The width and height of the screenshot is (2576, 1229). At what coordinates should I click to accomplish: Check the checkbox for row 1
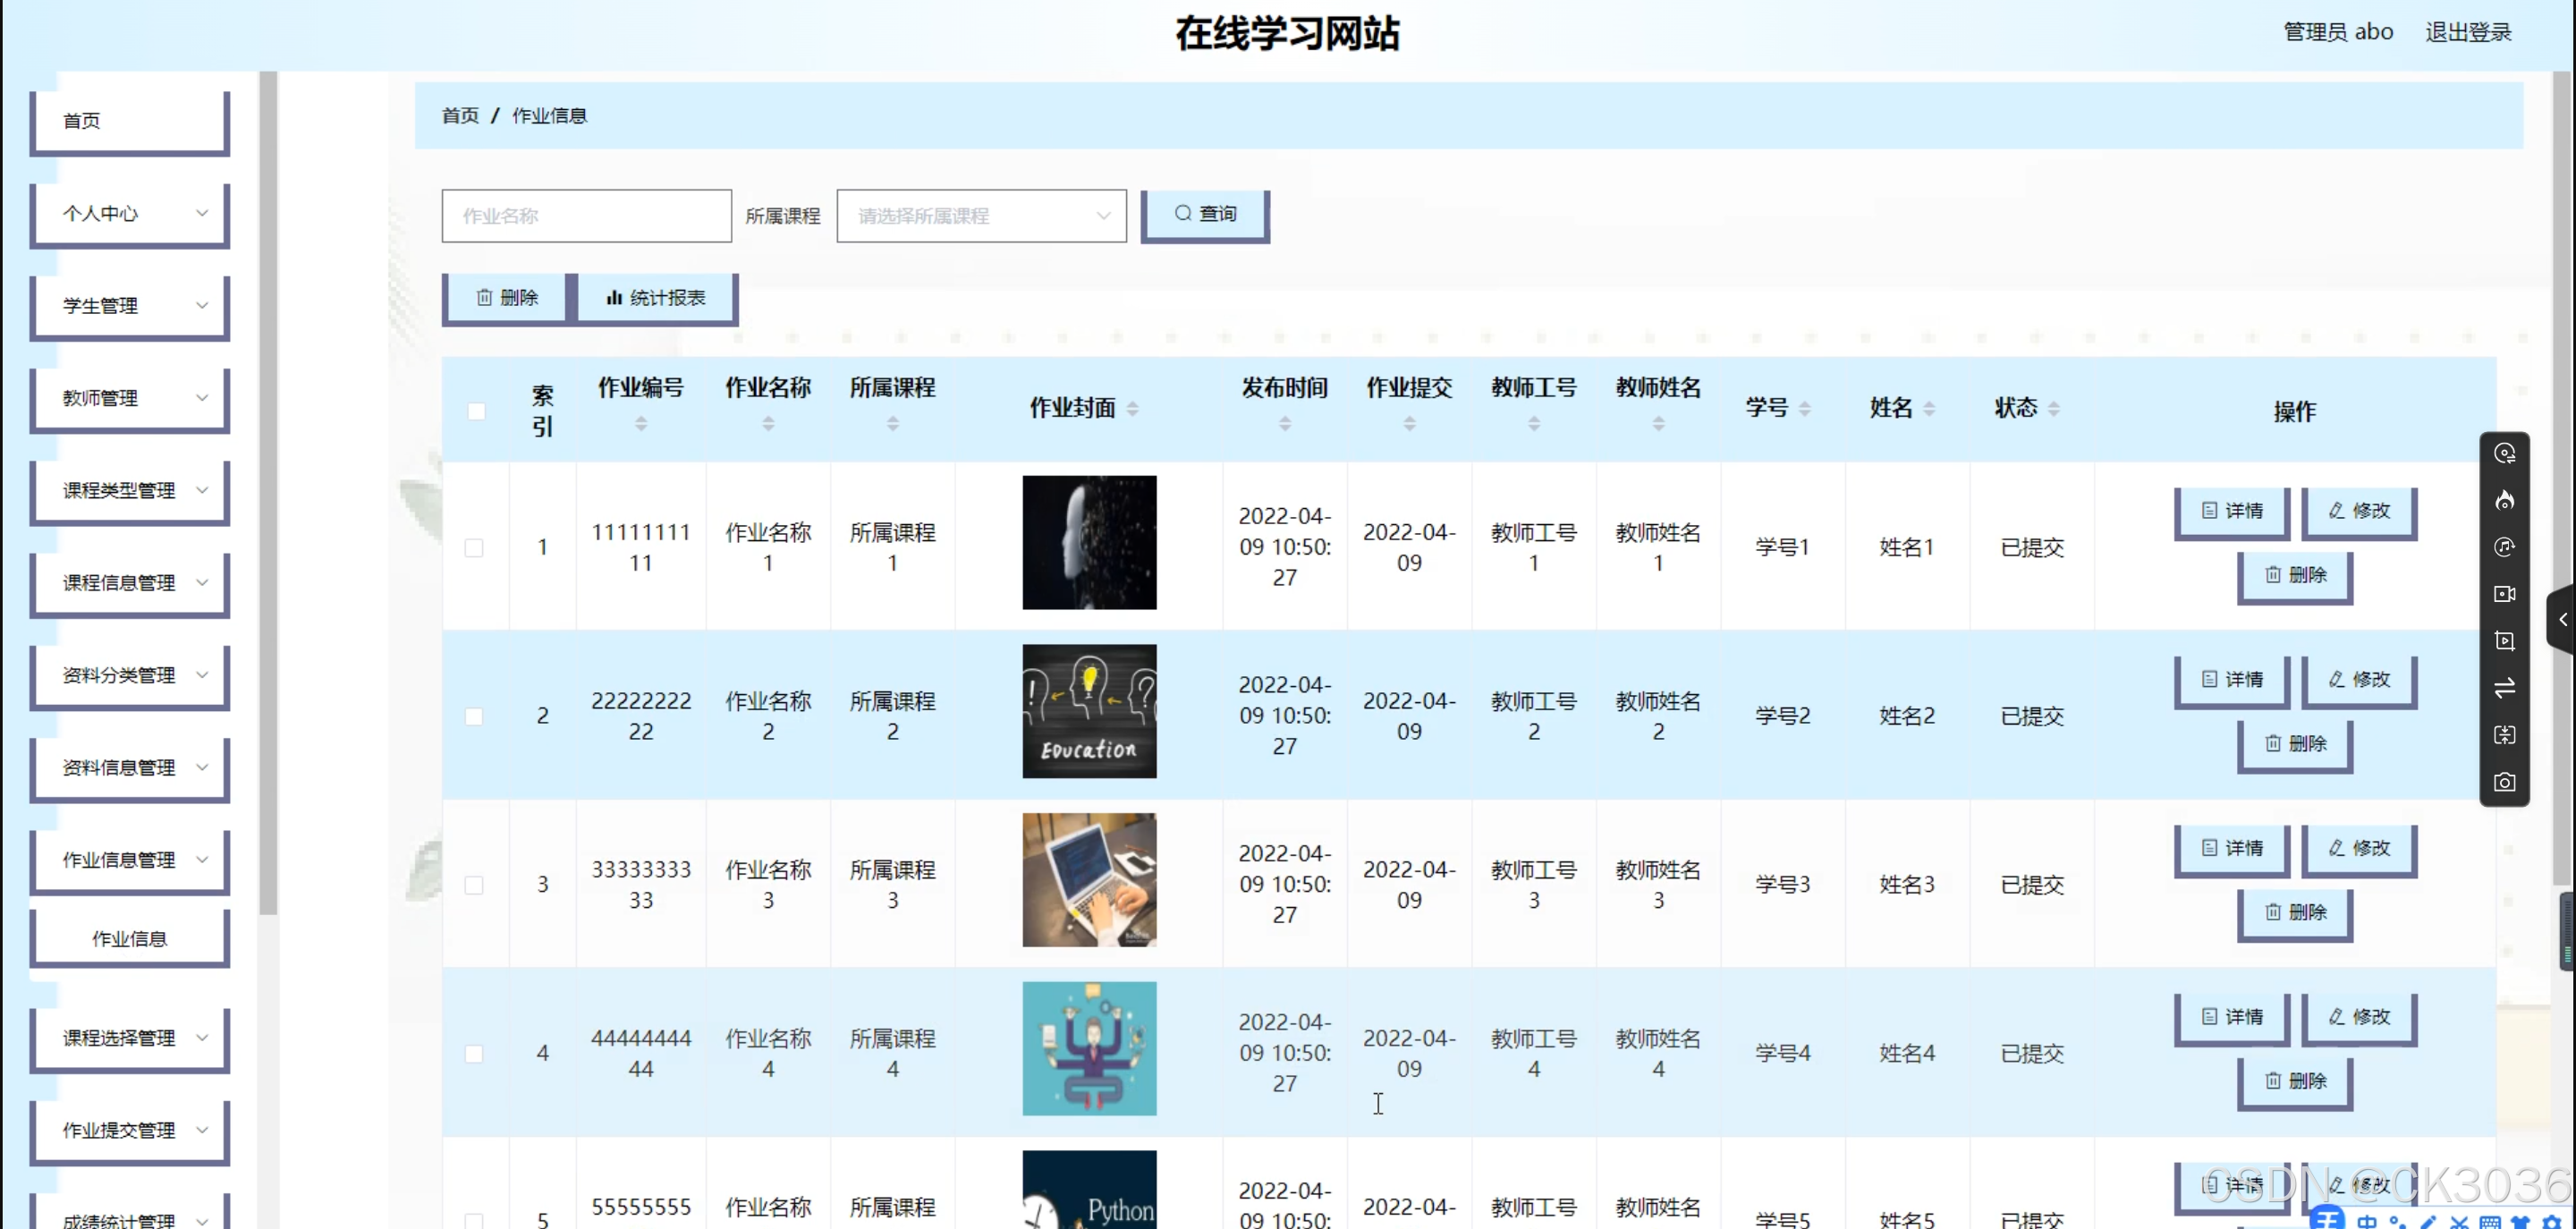474,547
